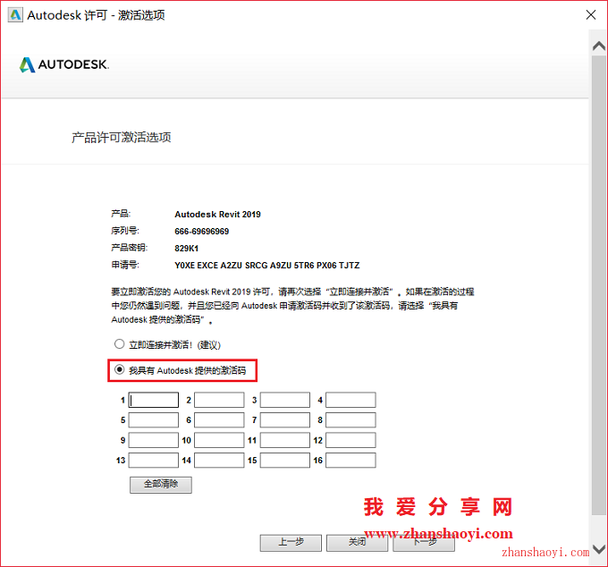Click the scrollbar up arrow
608x567 pixels.
(x=599, y=47)
